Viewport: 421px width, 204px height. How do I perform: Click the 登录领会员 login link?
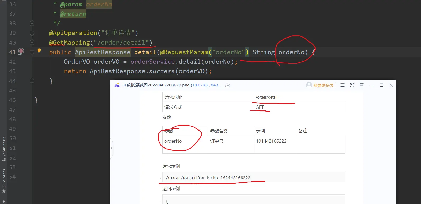point(323,85)
